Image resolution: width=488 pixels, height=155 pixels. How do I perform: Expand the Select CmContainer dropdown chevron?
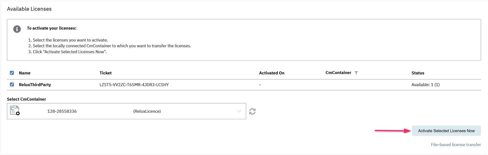(x=239, y=111)
